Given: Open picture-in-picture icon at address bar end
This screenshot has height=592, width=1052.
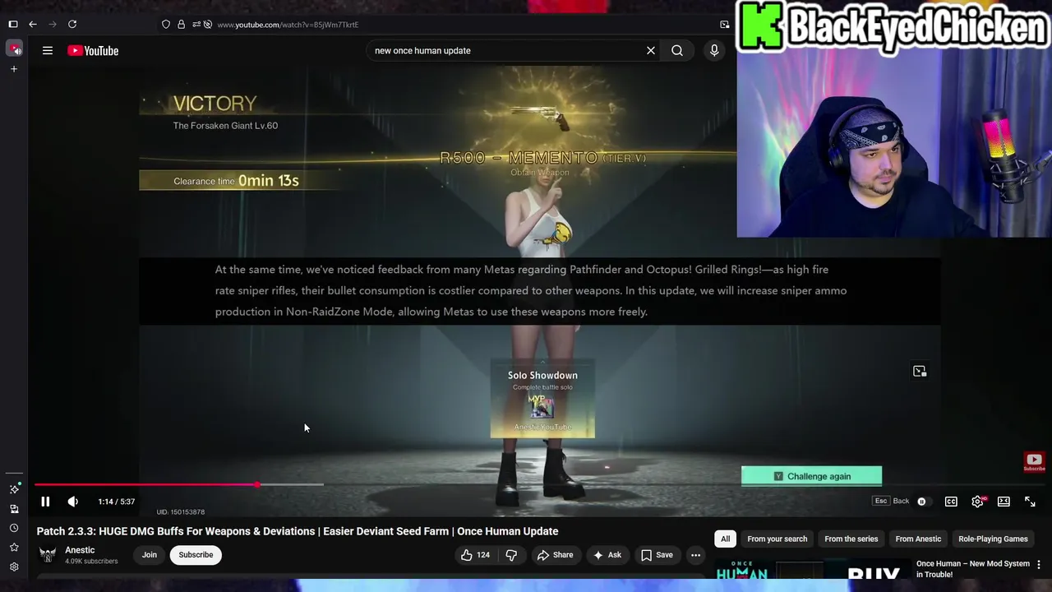Looking at the screenshot, I should pos(724,25).
